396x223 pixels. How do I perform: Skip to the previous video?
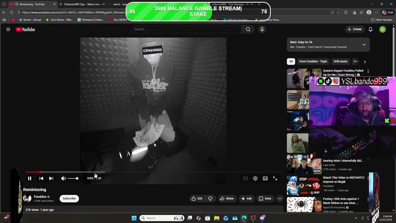point(41,178)
